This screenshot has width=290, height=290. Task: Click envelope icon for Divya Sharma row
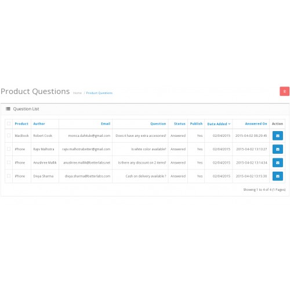(278, 176)
